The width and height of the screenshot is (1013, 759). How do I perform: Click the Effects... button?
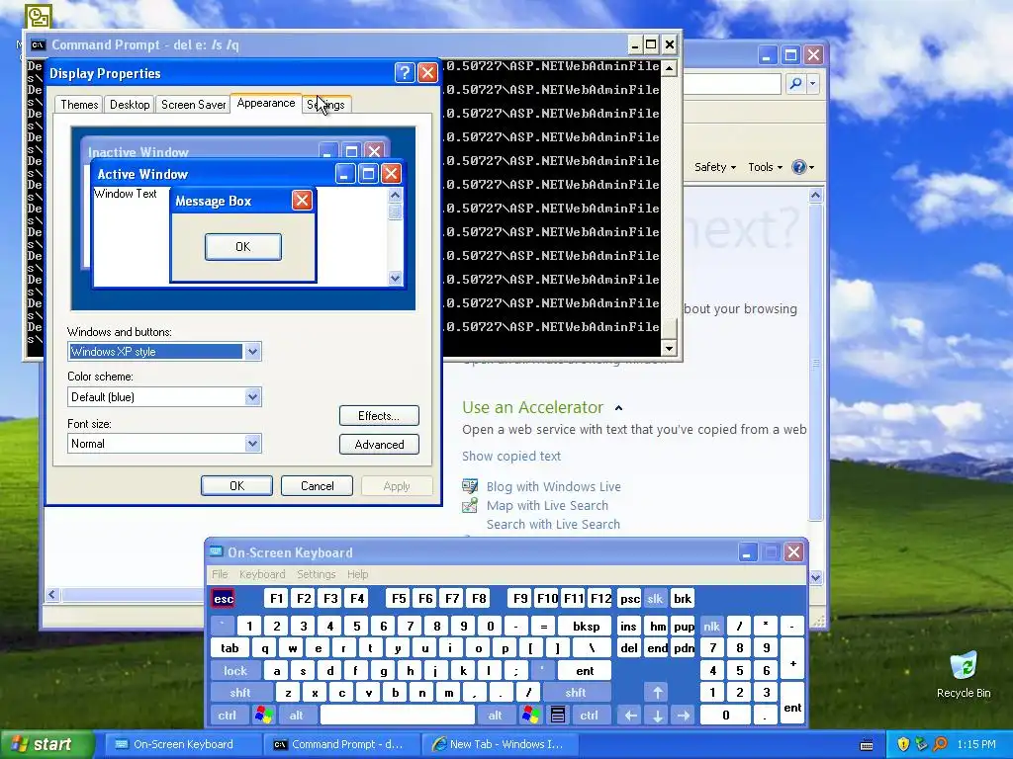[379, 416]
